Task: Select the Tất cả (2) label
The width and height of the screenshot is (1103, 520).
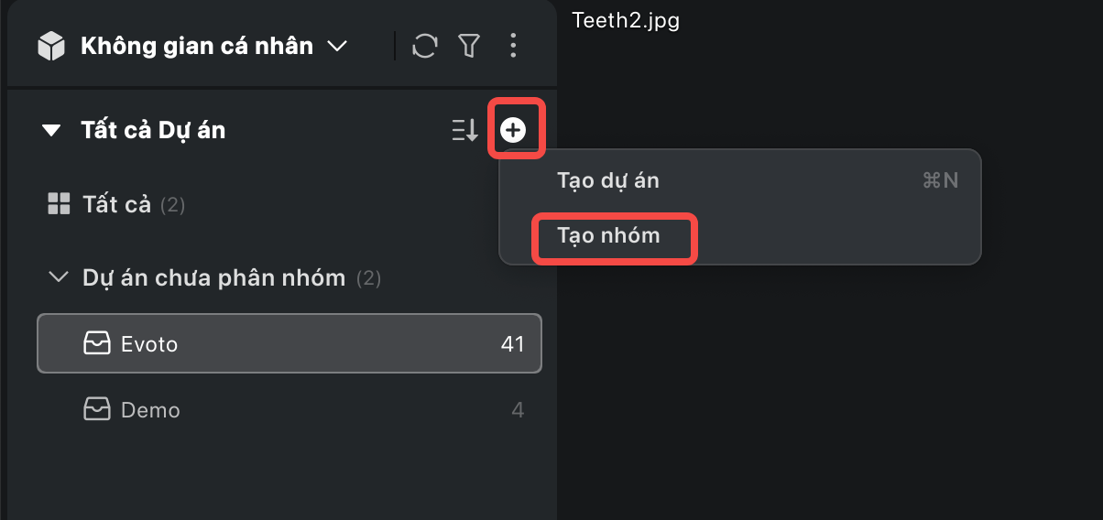Action: point(117,204)
